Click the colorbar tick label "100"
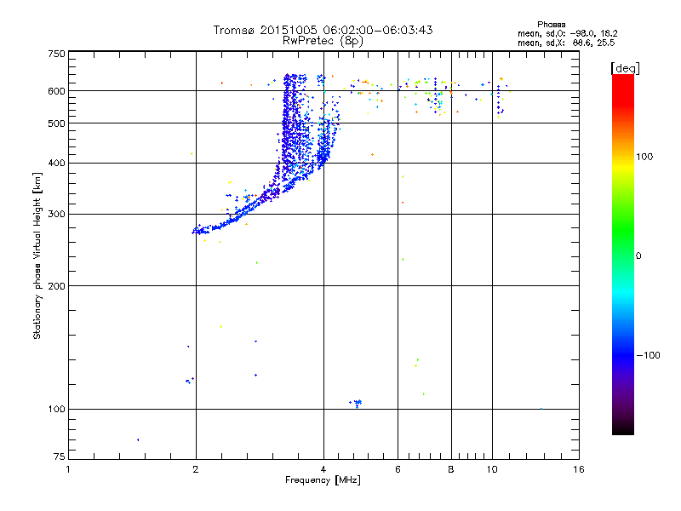Image resolution: width=681 pixels, height=511 pixels. point(644,157)
